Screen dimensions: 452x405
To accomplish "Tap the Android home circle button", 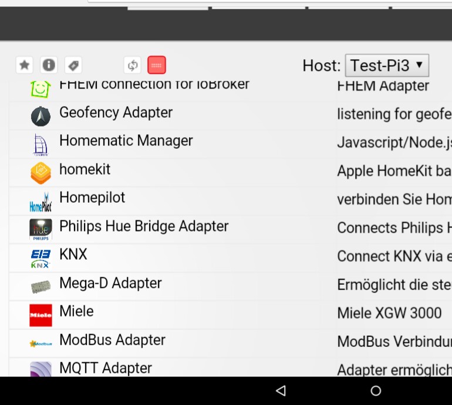I will pos(376,390).
